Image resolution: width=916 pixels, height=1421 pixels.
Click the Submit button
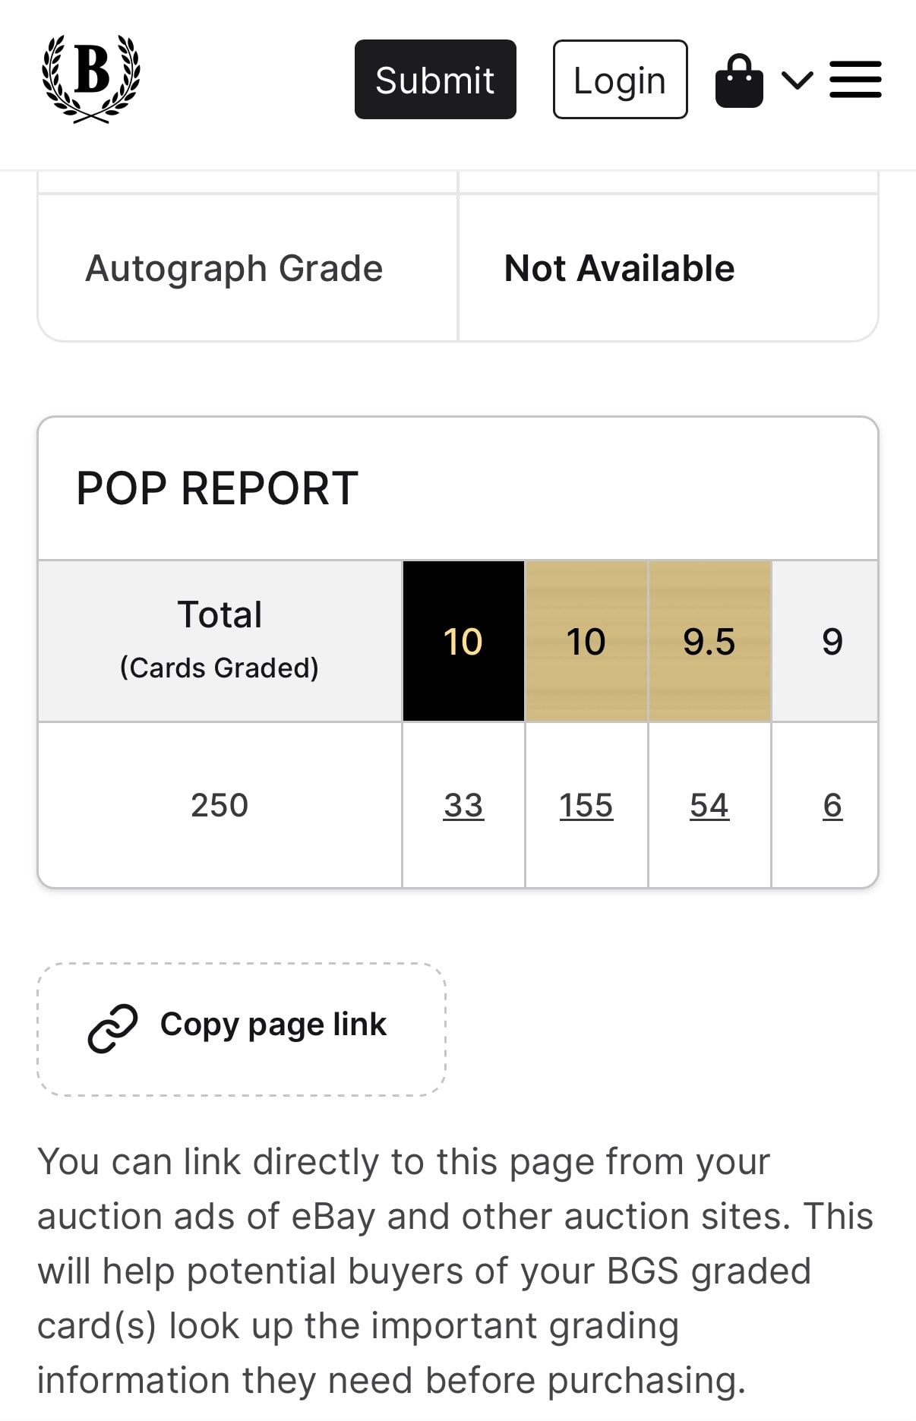pos(435,80)
